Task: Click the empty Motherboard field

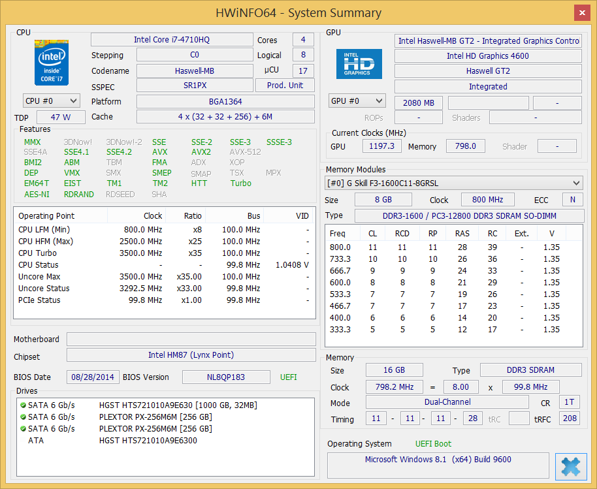Action: click(x=191, y=339)
